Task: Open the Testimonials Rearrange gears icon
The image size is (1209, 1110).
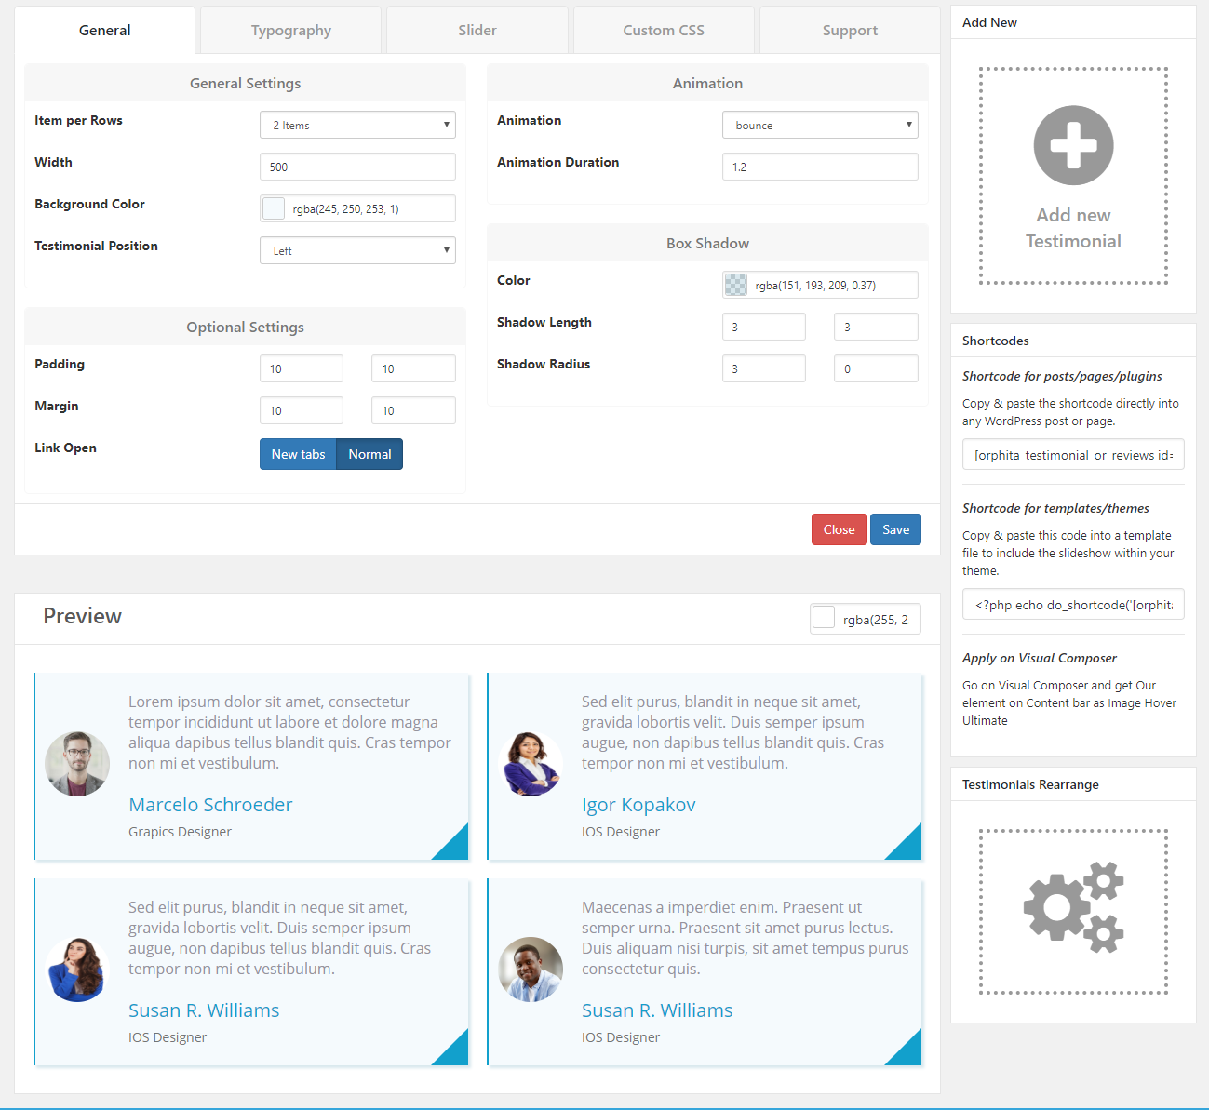Action: (1073, 907)
